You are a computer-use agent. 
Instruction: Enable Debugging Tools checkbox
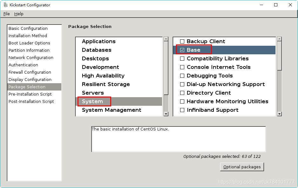[x=182, y=76]
